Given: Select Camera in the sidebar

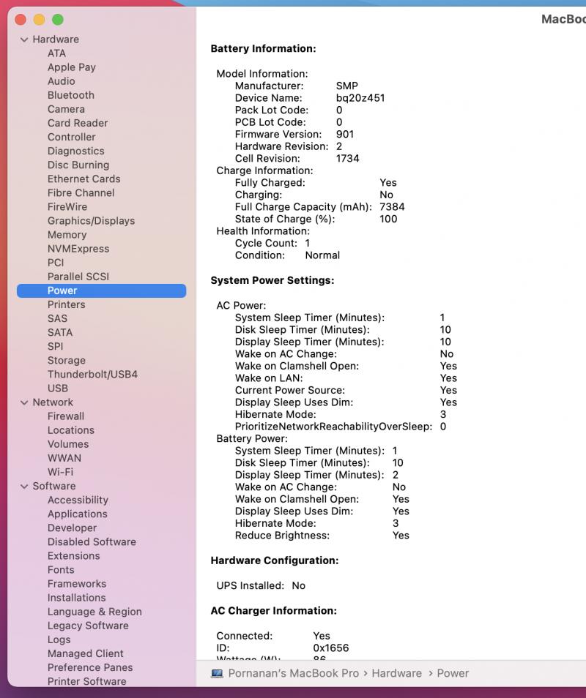Looking at the screenshot, I should (66, 109).
